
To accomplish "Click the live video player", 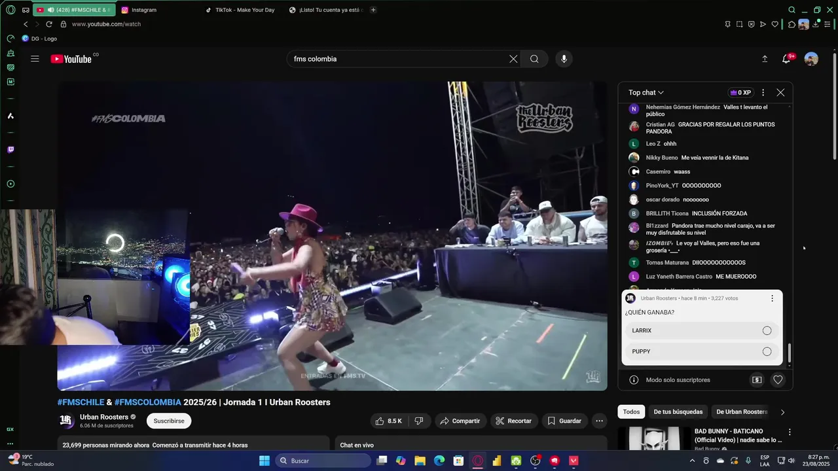I will click(x=333, y=236).
